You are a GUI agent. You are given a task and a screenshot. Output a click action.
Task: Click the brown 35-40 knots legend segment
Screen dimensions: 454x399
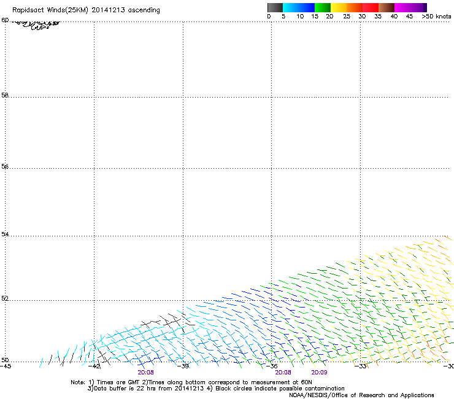[387, 7]
